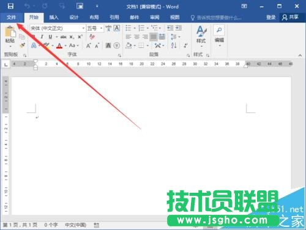Click the Multilevel List icon
306x230 pixels.
(154, 28)
